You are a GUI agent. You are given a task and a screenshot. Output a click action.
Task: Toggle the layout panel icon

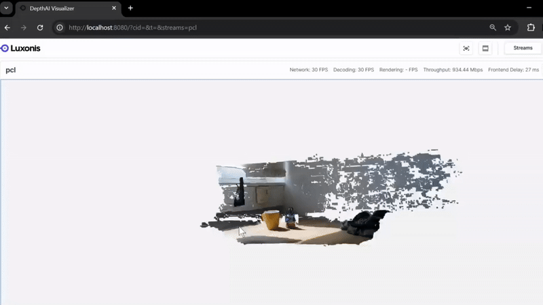(x=485, y=48)
